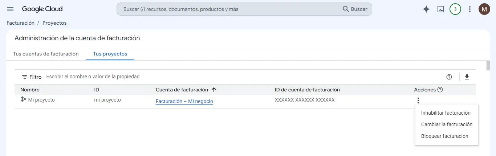Choose Inhabilitar facturación from menu
The image size is (496, 156).
point(447,113)
